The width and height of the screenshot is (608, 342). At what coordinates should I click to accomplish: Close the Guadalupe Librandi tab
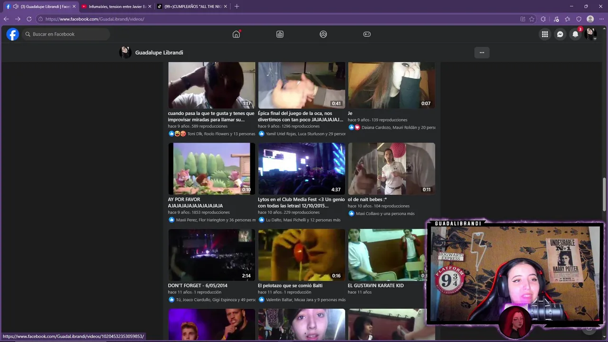tap(74, 6)
